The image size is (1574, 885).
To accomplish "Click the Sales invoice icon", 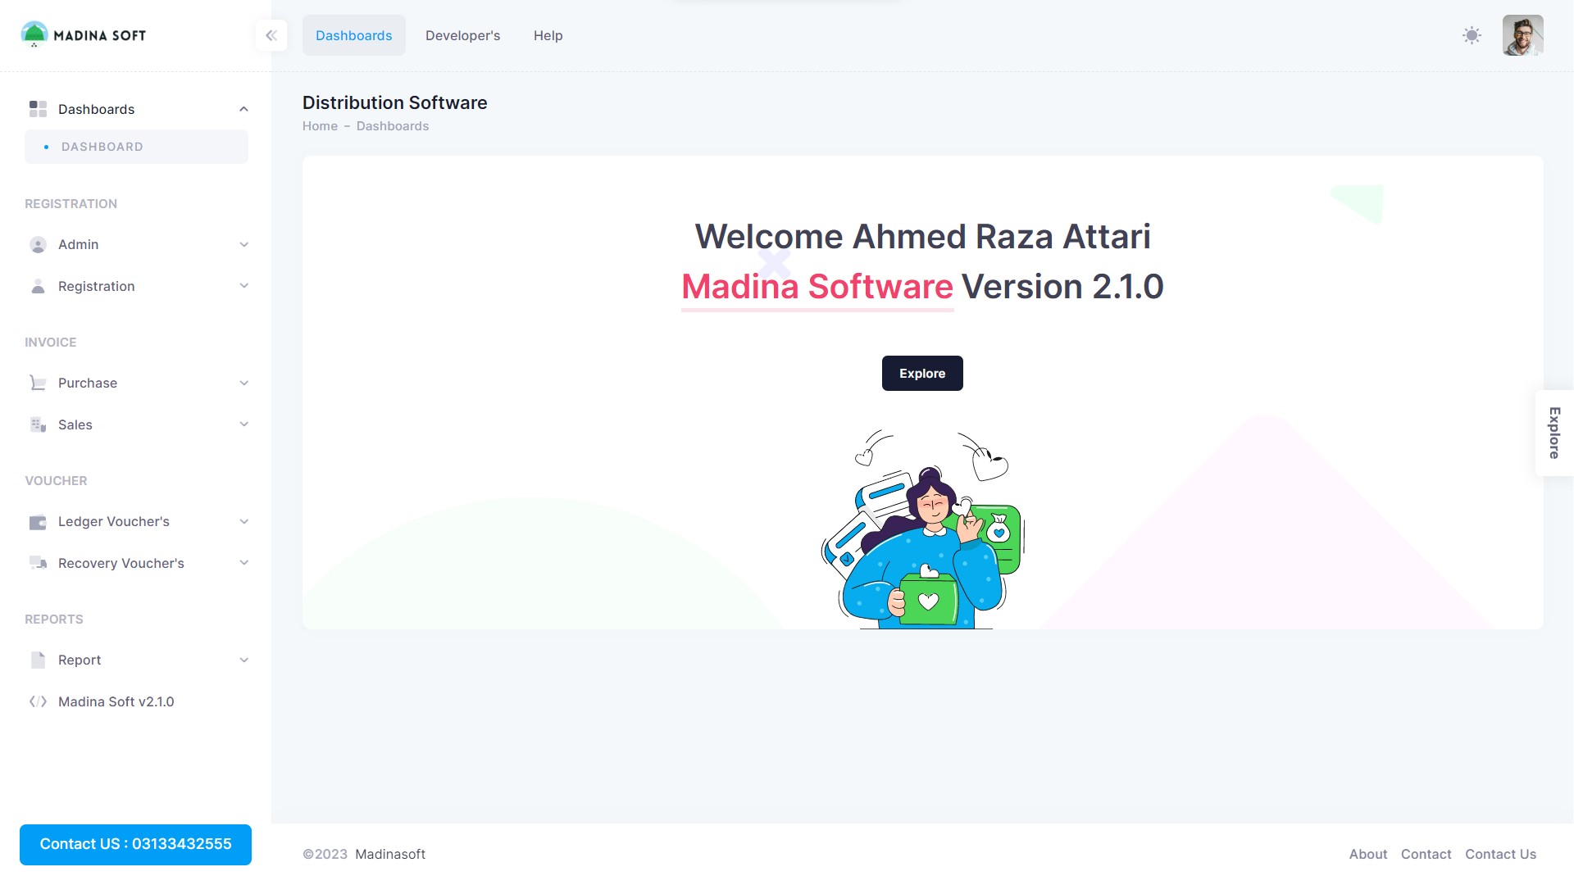I will [x=38, y=424].
